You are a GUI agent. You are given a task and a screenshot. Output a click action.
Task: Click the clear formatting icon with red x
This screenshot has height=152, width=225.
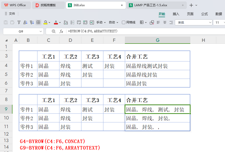(152, 22)
